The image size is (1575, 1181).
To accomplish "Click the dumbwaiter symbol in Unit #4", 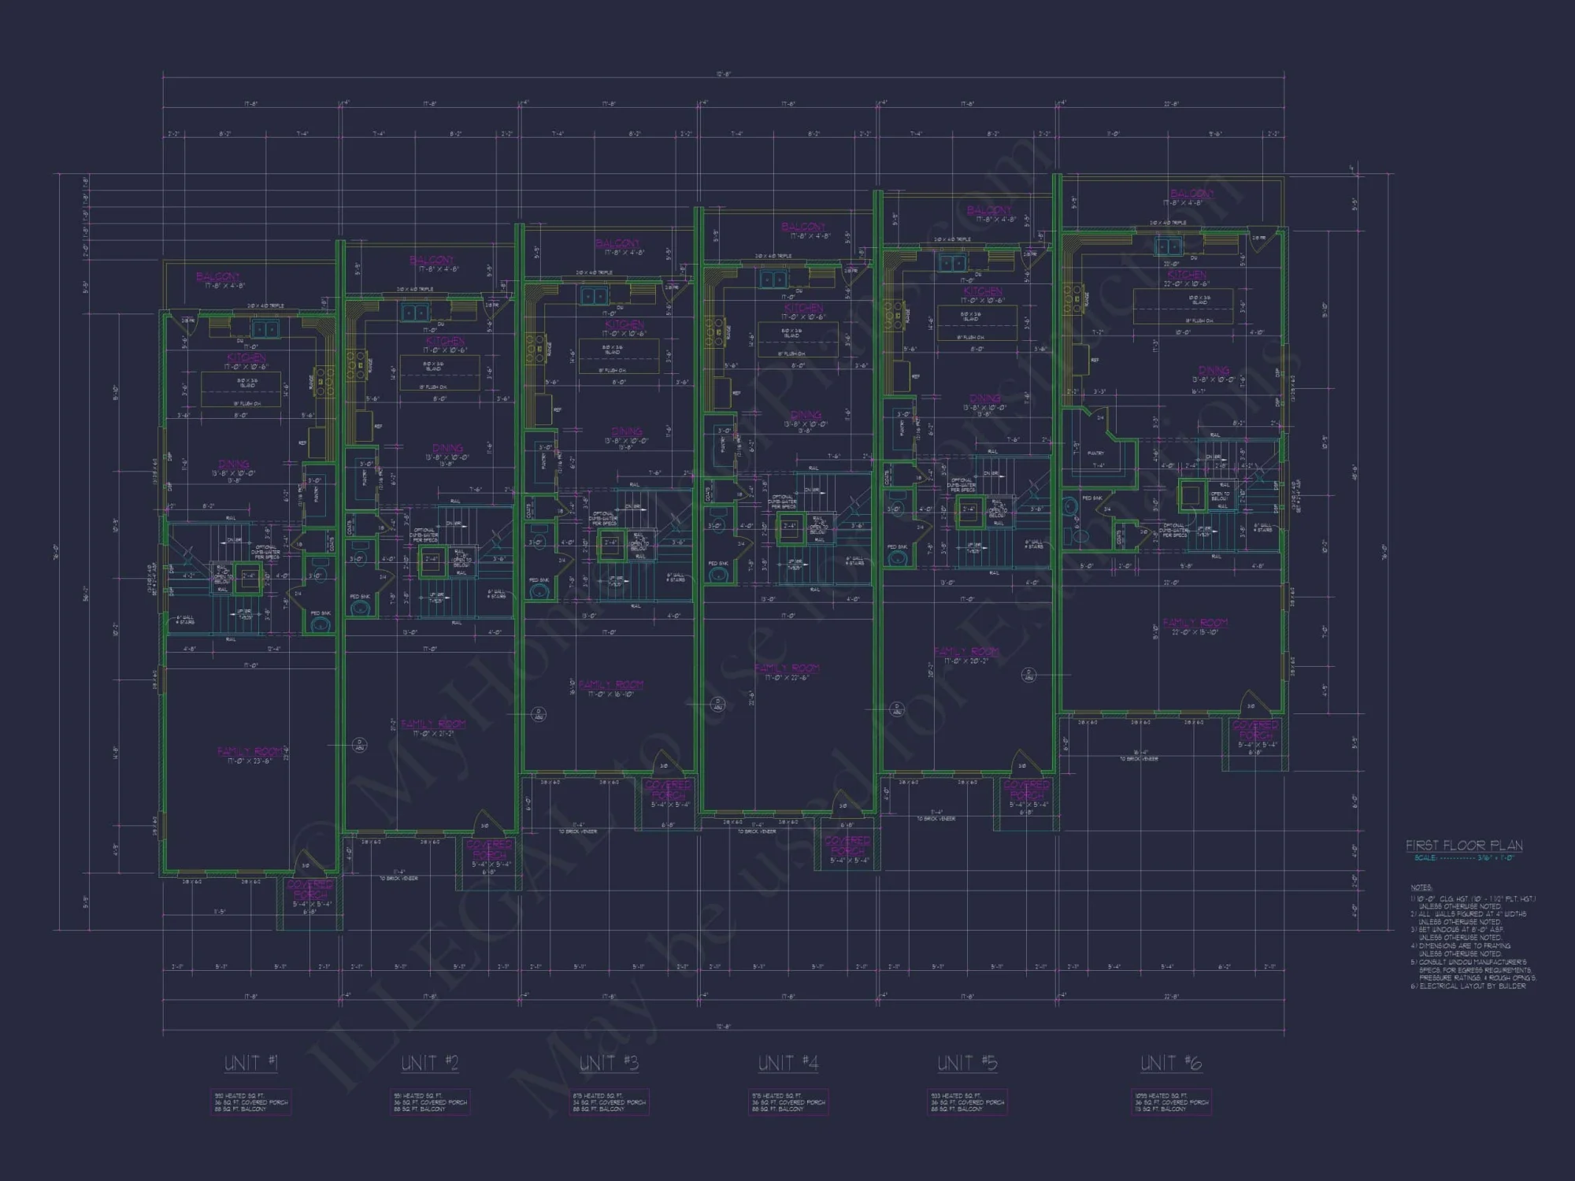I will [x=792, y=528].
